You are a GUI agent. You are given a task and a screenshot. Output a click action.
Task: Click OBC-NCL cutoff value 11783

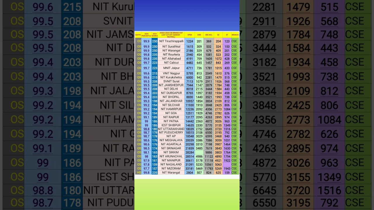click(x=209, y=169)
